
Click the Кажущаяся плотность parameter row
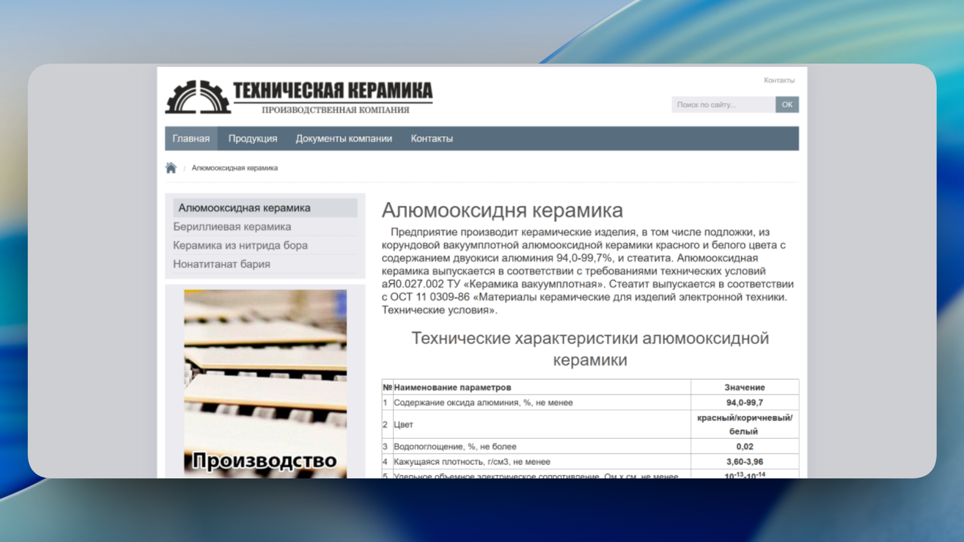point(590,461)
